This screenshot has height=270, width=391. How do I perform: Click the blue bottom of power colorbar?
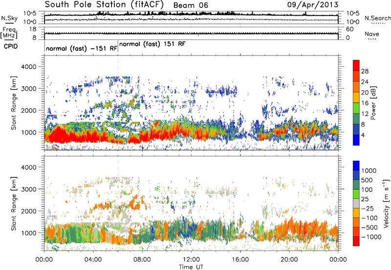pos(356,140)
